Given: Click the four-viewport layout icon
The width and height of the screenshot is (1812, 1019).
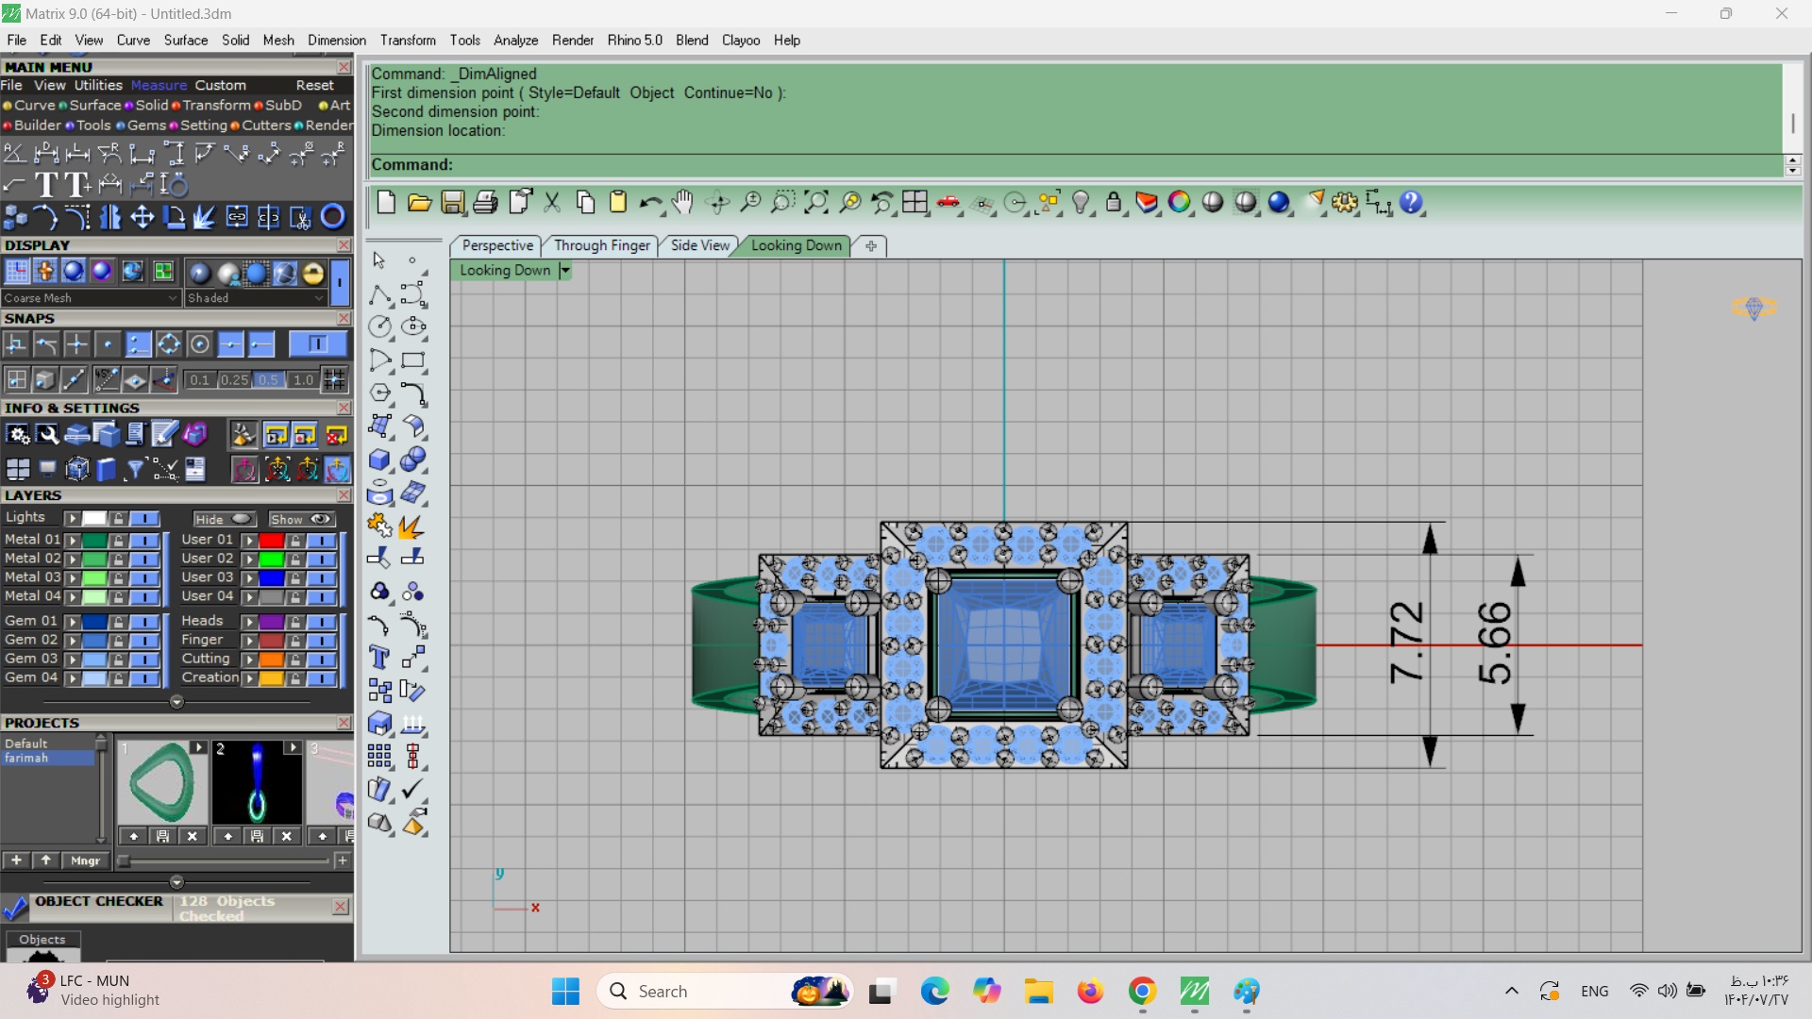Looking at the screenshot, I should click(914, 203).
